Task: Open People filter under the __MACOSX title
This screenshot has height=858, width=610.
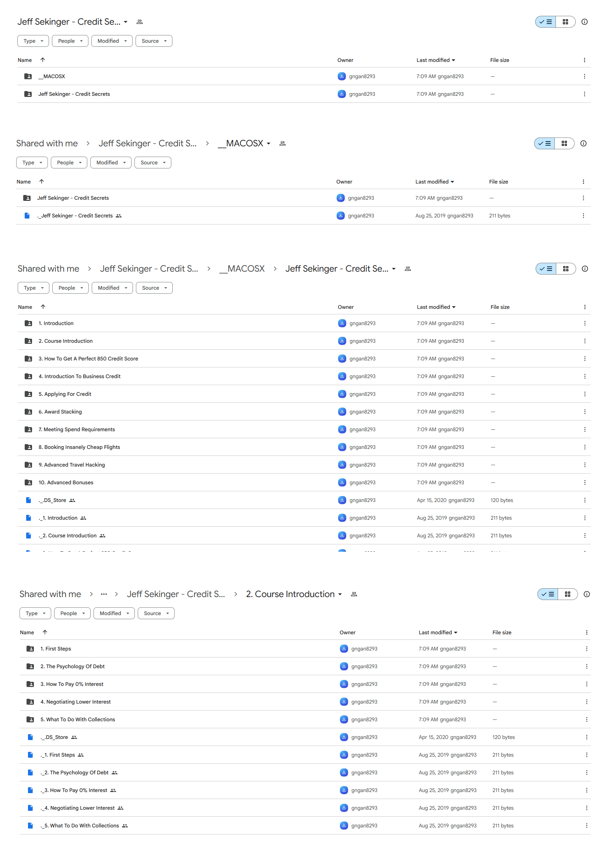Action: pos(69,163)
